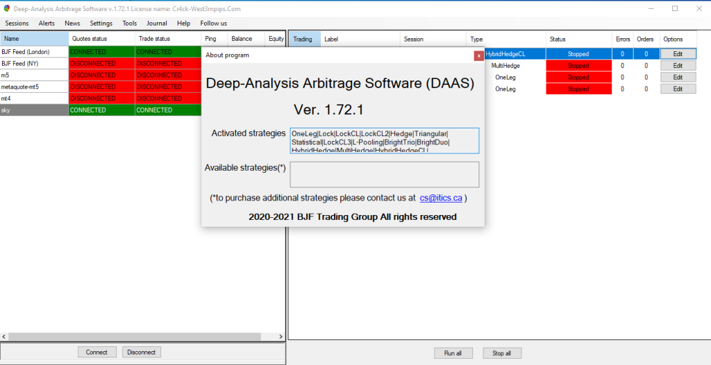Edit the MultiHedge strategy row
Screen dimensions: 711x365
678,66
